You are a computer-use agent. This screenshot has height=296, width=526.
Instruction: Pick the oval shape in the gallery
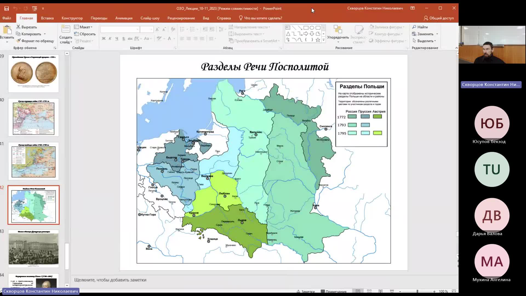point(312,28)
